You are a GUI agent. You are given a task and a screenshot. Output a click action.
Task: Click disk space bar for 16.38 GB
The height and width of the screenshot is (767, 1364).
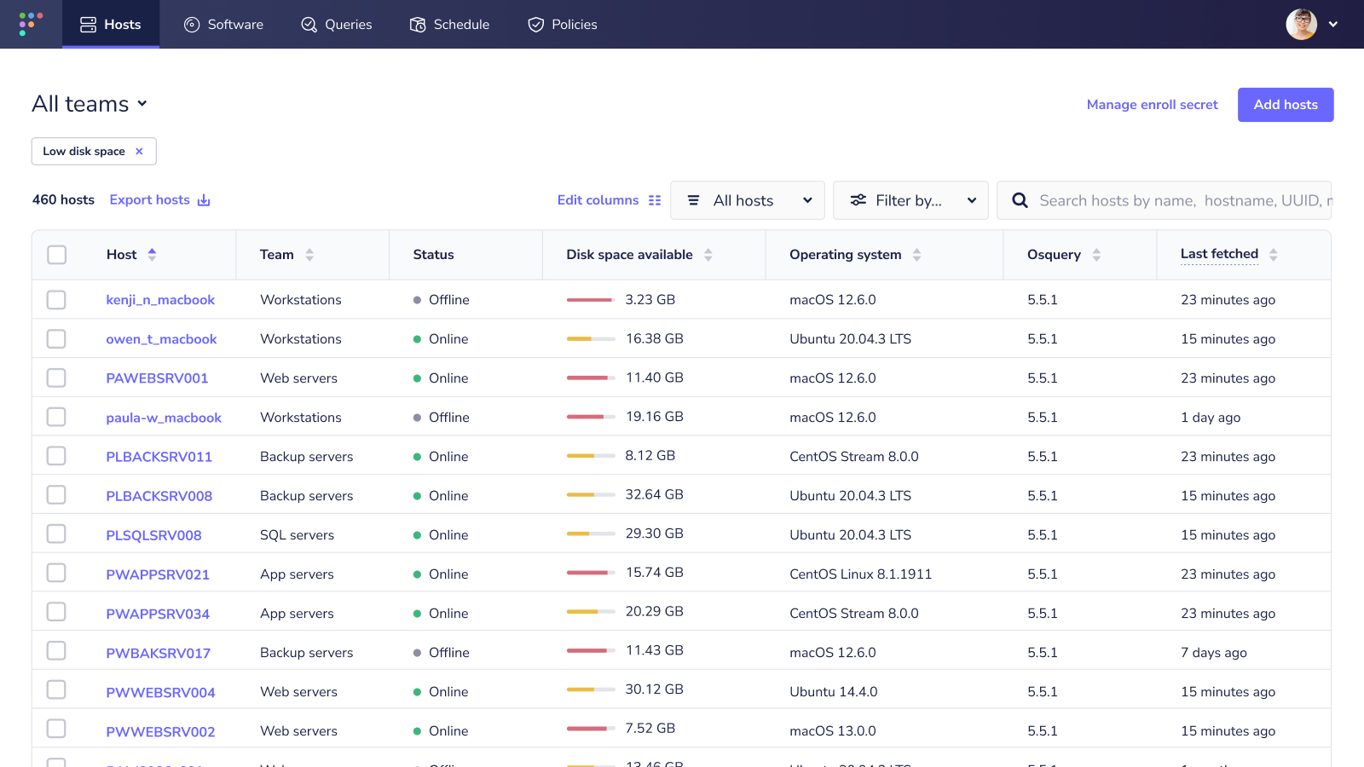[591, 339]
